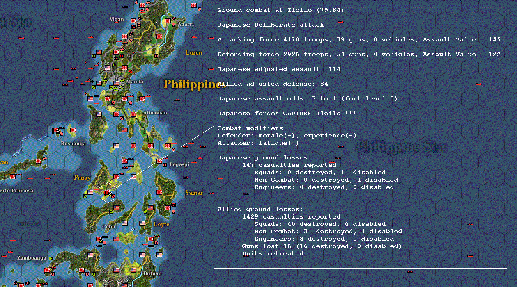Select 'Attacker: fatigue(-)' modifier line

click(258, 143)
